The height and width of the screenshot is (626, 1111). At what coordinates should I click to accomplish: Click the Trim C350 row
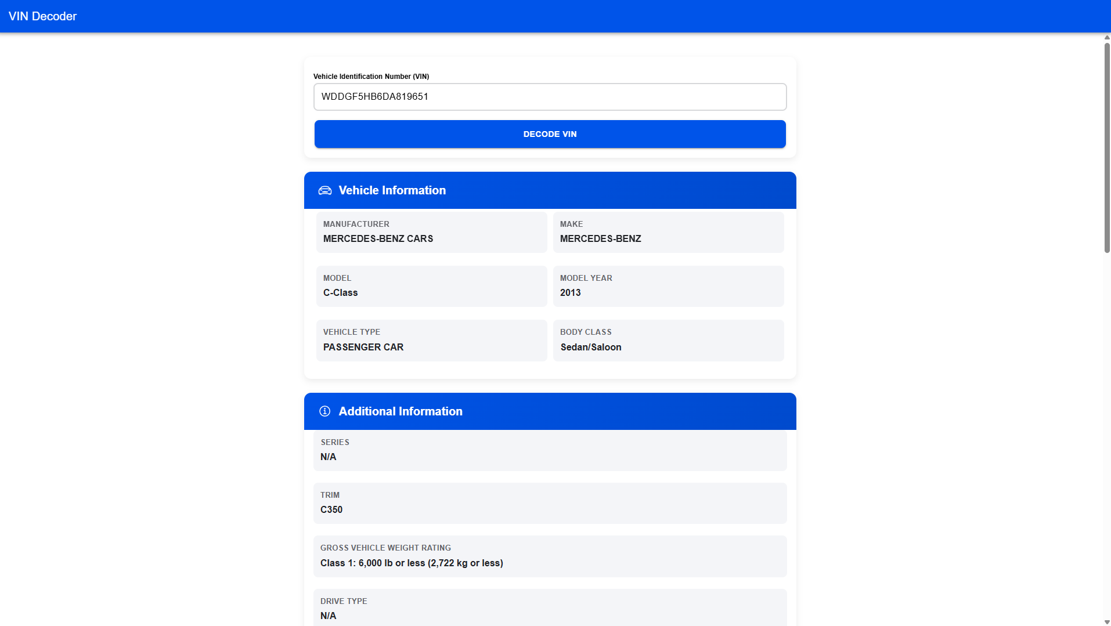coord(549,503)
